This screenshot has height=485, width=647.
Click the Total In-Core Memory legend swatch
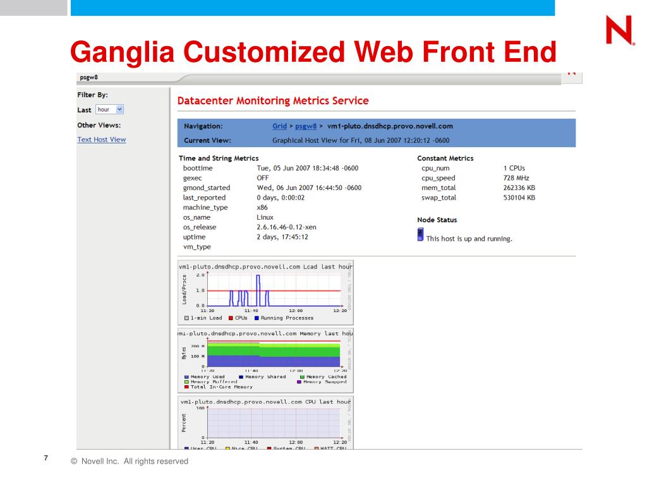pyautogui.click(x=186, y=387)
